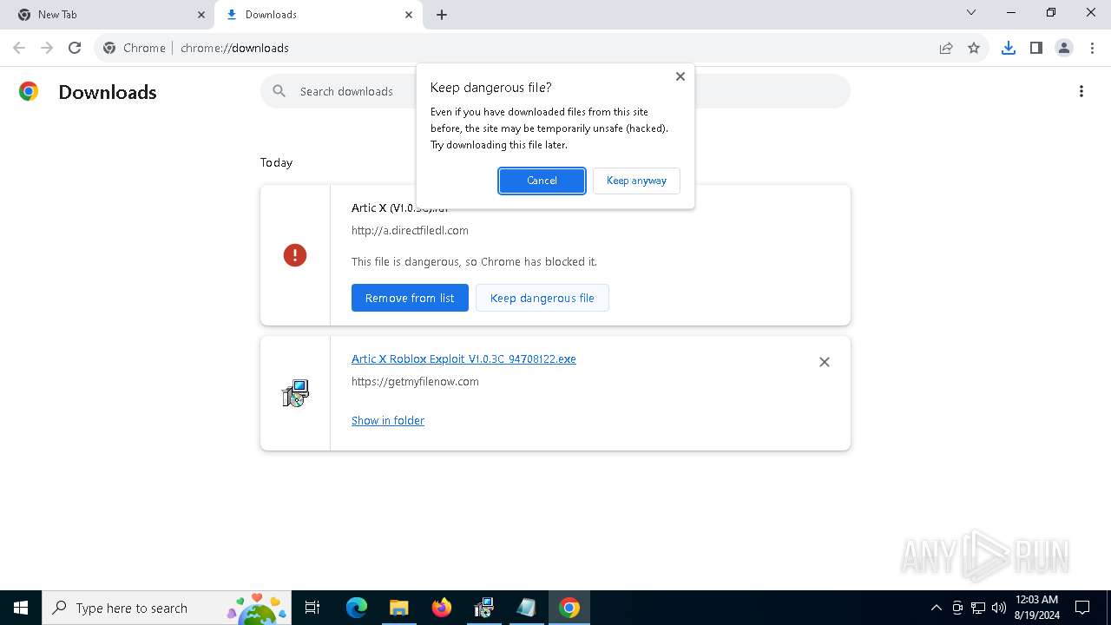Toggle the side panel
The width and height of the screenshot is (1111, 625).
click(x=1036, y=48)
